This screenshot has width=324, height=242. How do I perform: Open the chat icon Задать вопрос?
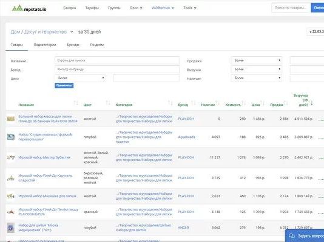coord(292,236)
